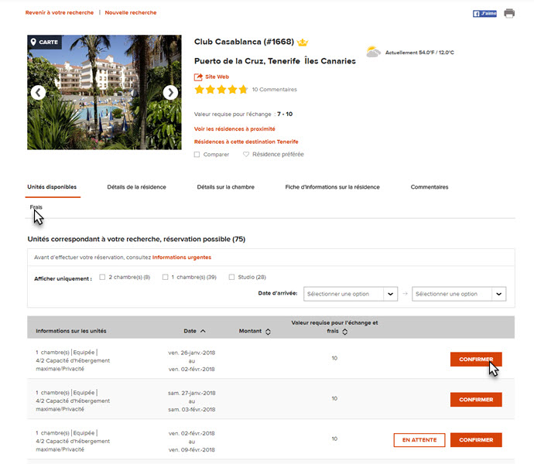Click the EN ATTENTE button
This screenshot has height=464, width=534.
coord(419,440)
